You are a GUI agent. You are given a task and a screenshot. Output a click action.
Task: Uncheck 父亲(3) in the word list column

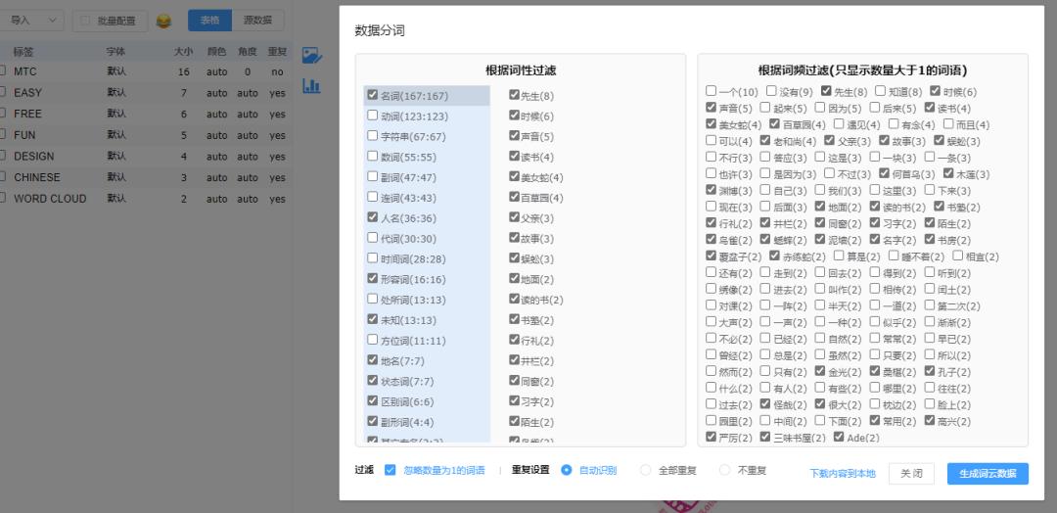tap(515, 217)
